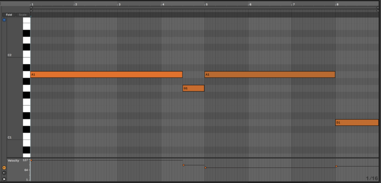Click the upper start marker triangle at bar 1
The image size is (381, 183).
[x=32, y=8]
